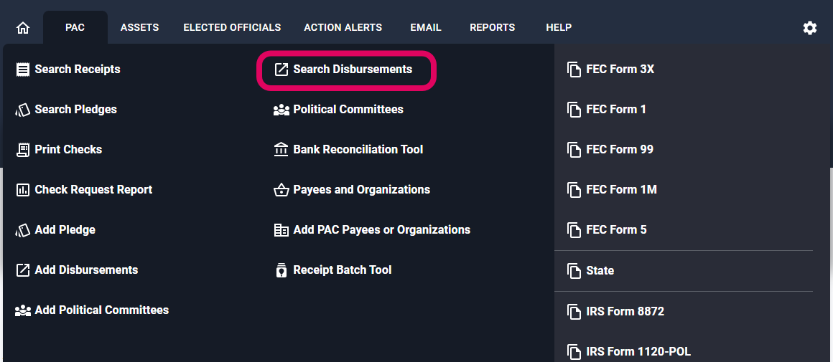The height and width of the screenshot is (362, 833).
Task: Click the Check Request Report chart icon
Action: (23, 190)
